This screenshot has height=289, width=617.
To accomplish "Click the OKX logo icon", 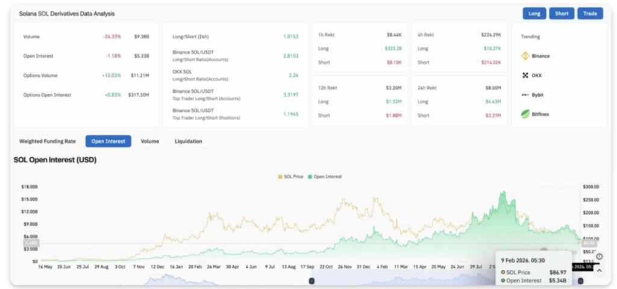I will pyautogui.click(x=525, y=75).
